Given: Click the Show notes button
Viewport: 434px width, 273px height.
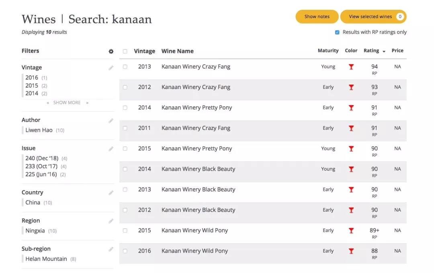Looking at the screenshot, I should pyautogui.click(x=317, y=16).
